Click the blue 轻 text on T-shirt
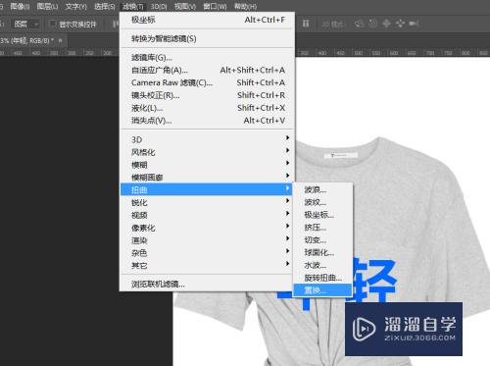This screenshot has height=366, width=490. (x=375, y=280)
